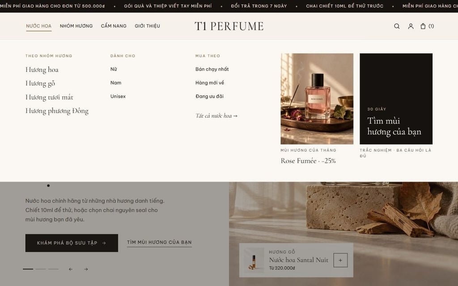Open the search magnifier icon

click(397, 26)
